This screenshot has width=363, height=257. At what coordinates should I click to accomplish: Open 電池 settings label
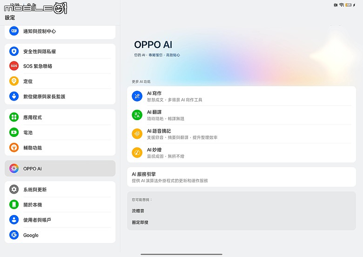[28, 132]
